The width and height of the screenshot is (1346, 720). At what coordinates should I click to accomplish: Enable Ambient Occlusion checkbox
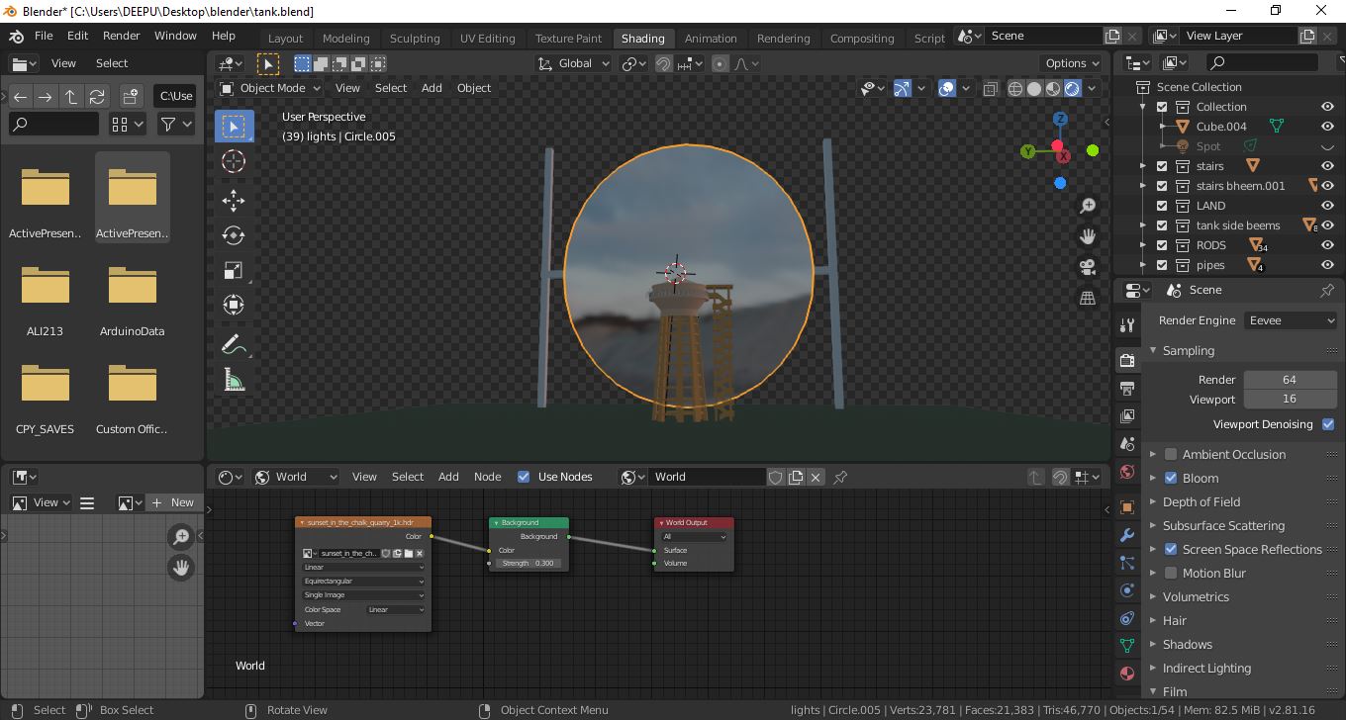(1171, 454)
